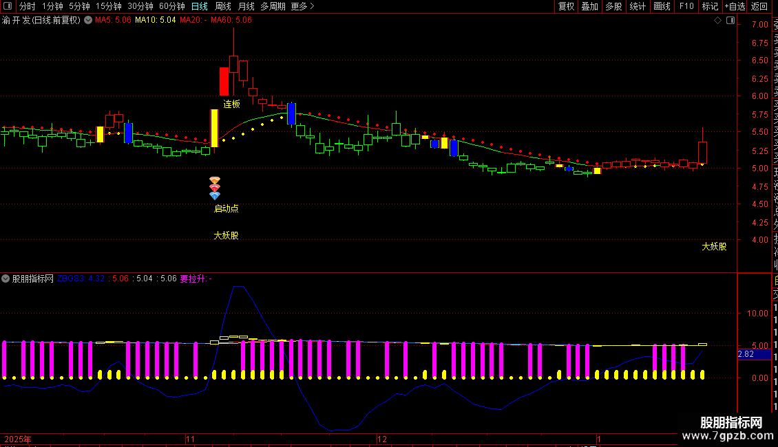The image size is (778, 447).
Task: Click the 叠加 overlay button
Action: pyautogui.click(x=590, y=6)
